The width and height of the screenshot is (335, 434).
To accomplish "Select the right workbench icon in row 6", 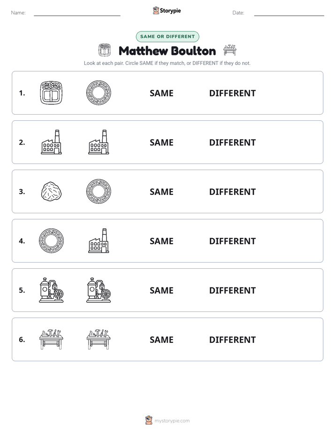I will (x=99, y=339).
